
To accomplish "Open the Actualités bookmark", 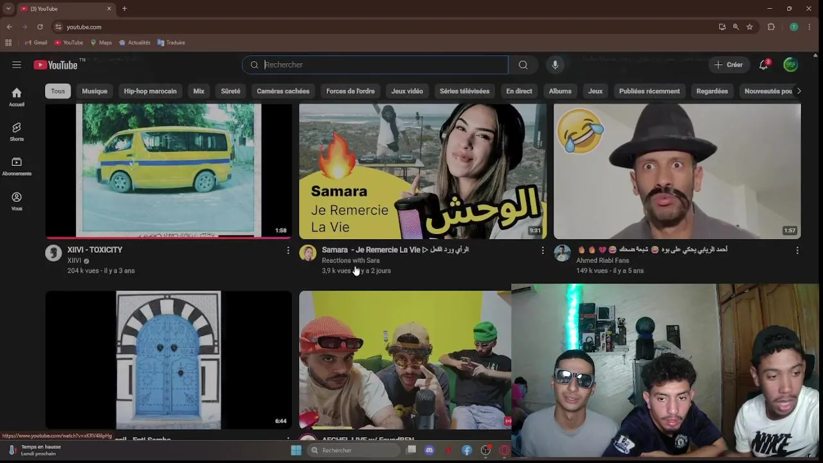I will pos(134,42).
